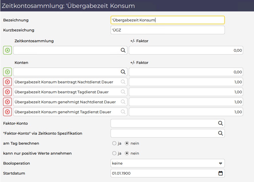Viewport: 254px width, 182px height.
Task: Click Faktor field of empty Konten row
Action: click(186, 72)
